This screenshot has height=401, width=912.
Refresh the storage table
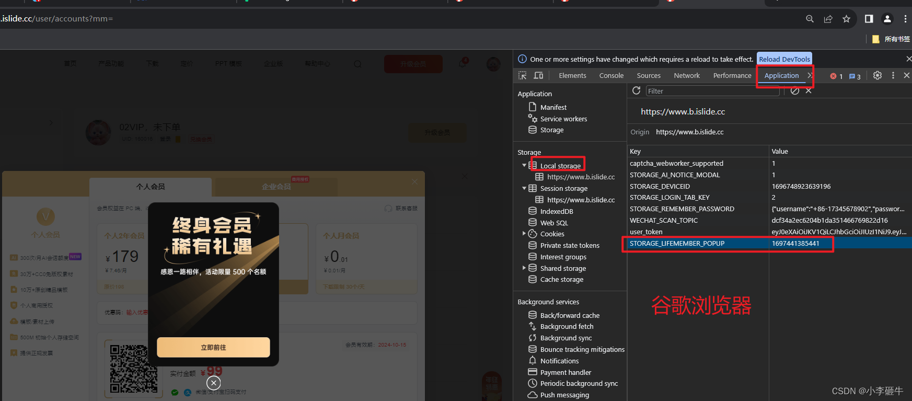coord(636,90)
